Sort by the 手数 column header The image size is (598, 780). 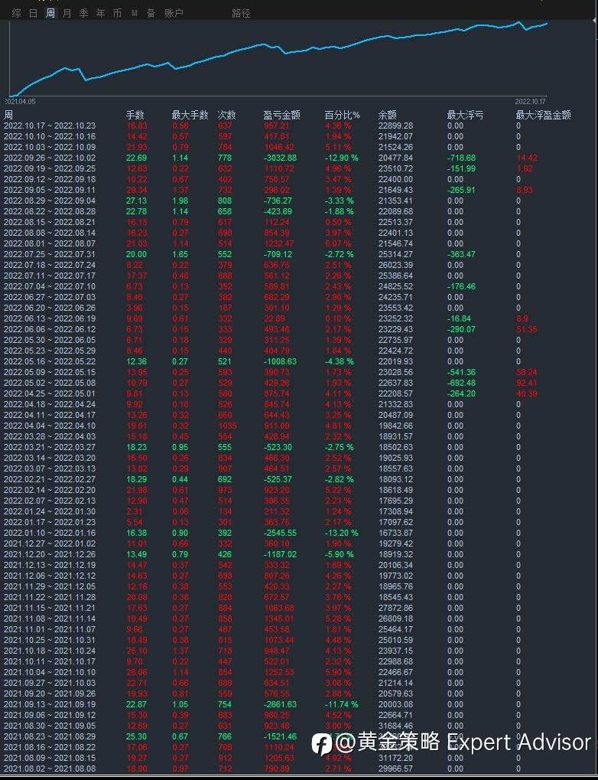(135, 115)
